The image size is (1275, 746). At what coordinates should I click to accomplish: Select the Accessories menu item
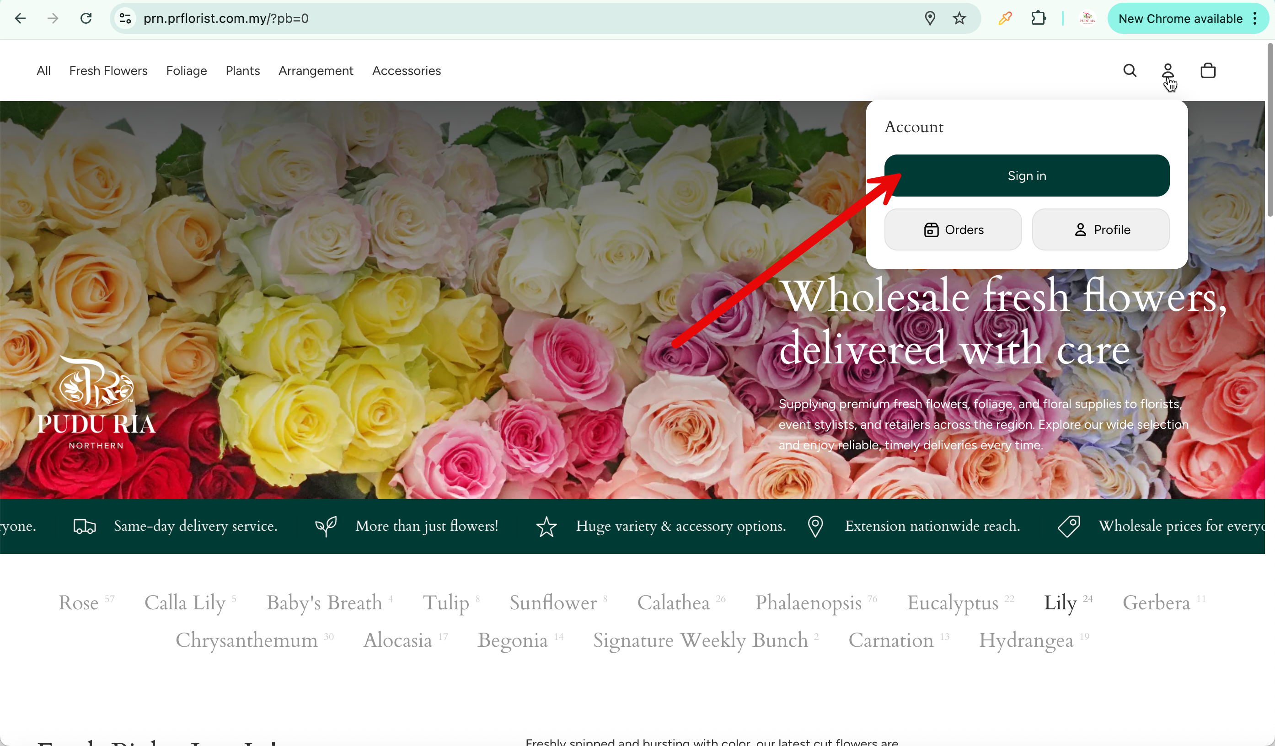tap(406, 71)
